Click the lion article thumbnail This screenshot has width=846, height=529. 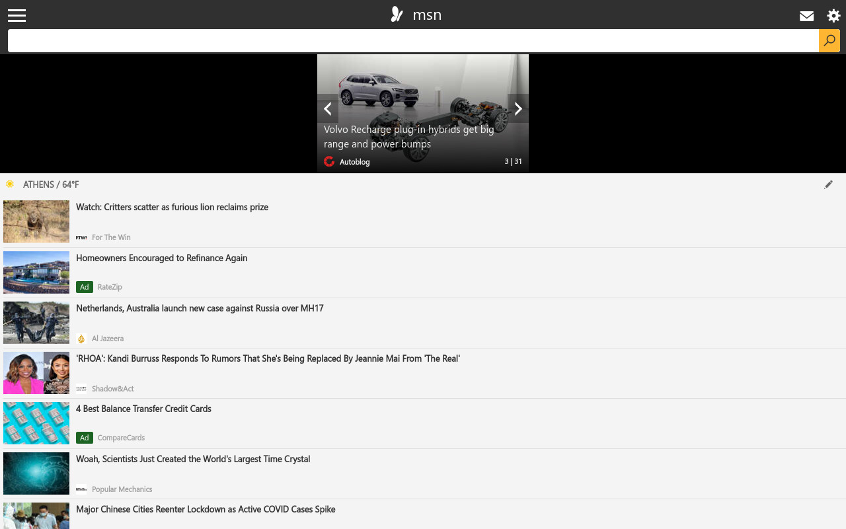(36, 222)
